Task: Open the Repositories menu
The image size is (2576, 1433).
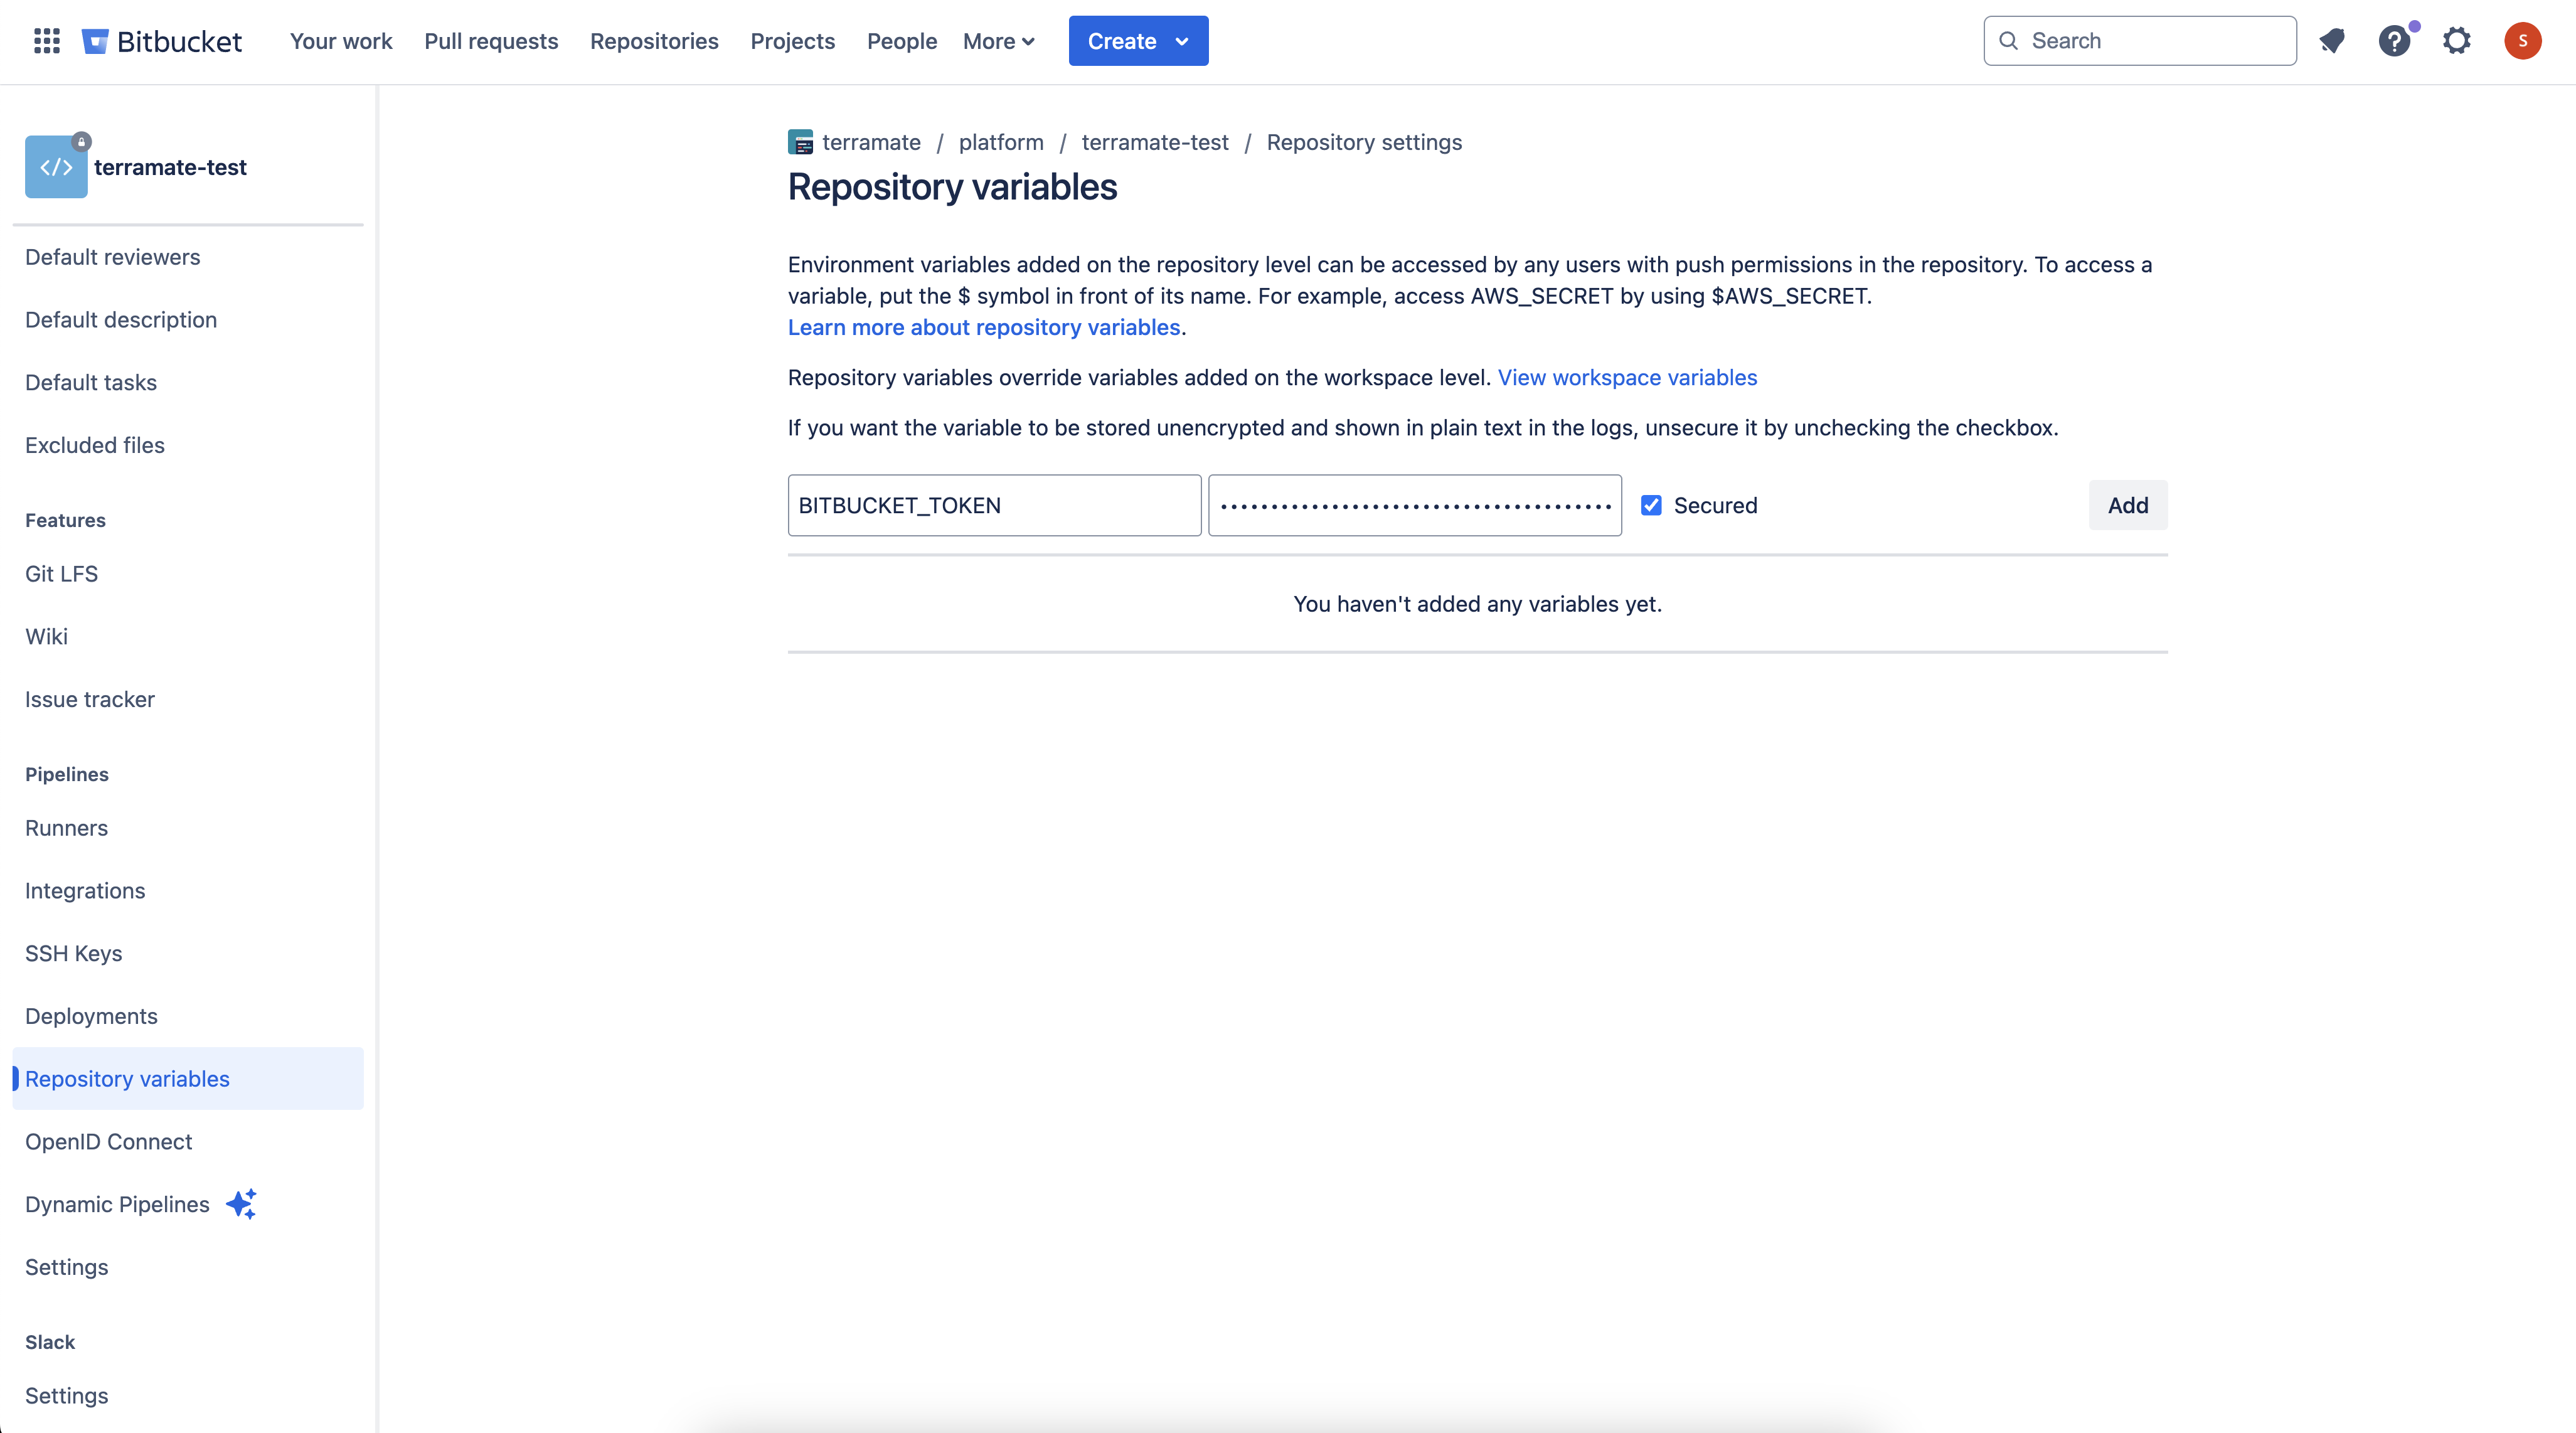Action: (x=654, y=41)
